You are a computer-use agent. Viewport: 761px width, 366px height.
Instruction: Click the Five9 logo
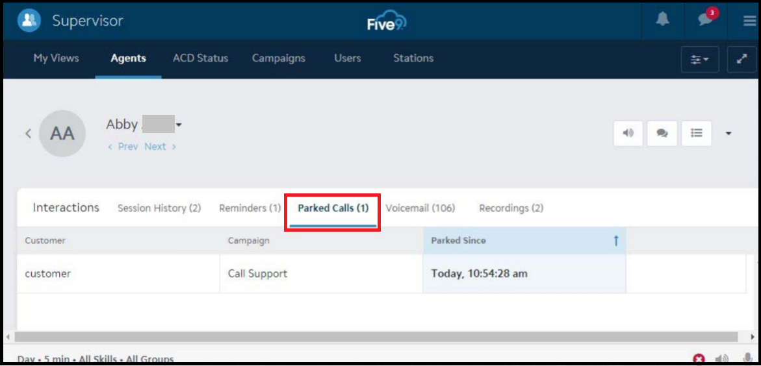pyautogui.click(x=386, y=21)
